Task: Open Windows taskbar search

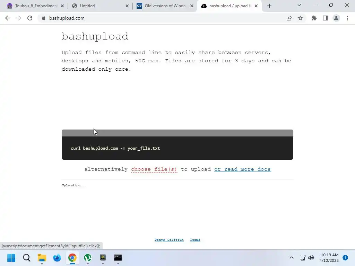Action: pyautogui.click(x=26, y=258)
